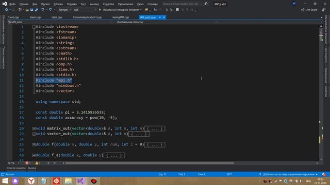Open the file explorer taskbar icon
The width and height of the screenshot is (330, 185).
pyautogui.click(x=68, y=181)
